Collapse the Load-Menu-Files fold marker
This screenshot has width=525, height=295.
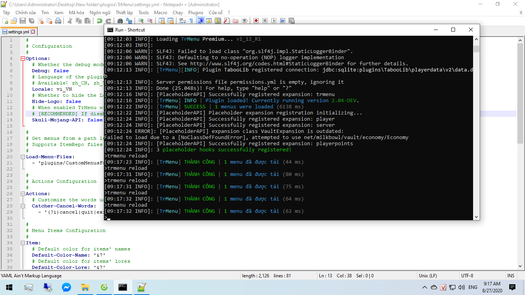tap(23, 157)
